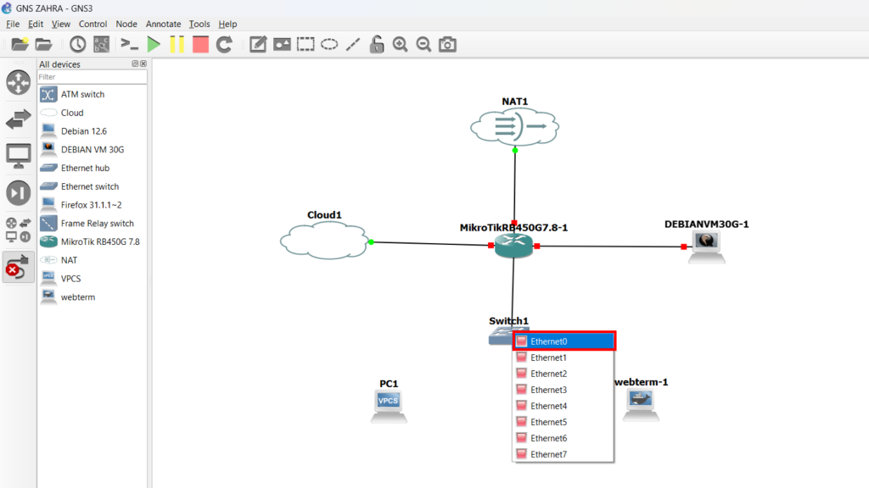Click the Filter field in devices panel
Screen dimensions: 869x488
click(x=92, y=77)
